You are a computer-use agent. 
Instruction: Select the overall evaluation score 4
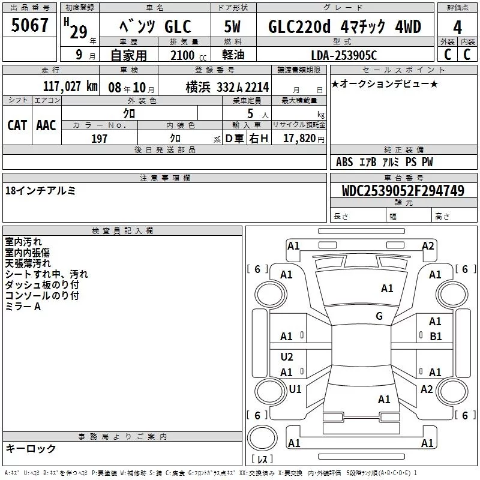(x=457, y=27)
